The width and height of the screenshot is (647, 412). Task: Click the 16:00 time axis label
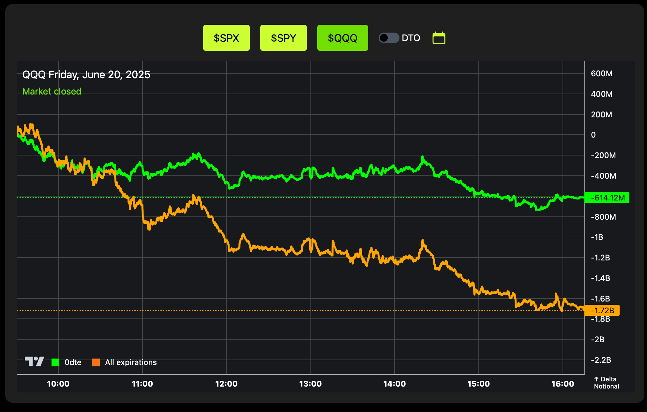(563, 384)
